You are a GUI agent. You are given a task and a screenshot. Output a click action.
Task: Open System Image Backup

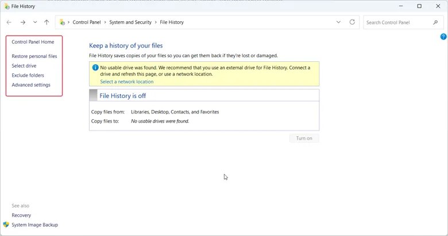[35, 225]
